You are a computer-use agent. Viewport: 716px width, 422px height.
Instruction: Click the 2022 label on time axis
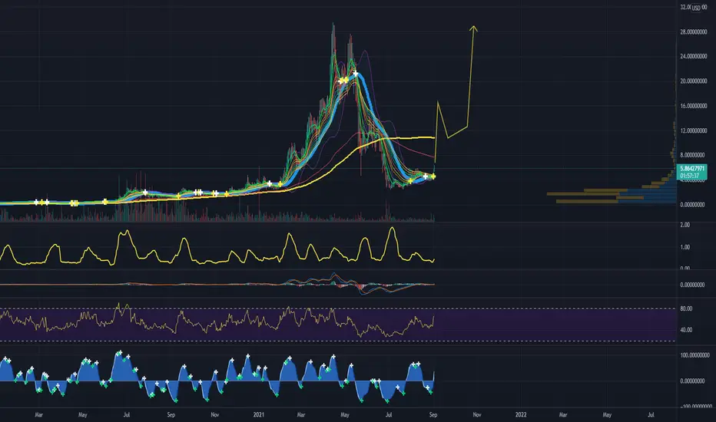(521, 414)
